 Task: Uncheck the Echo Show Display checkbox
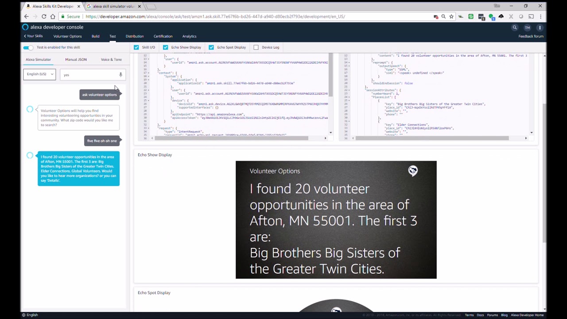(x=166, y=47)
